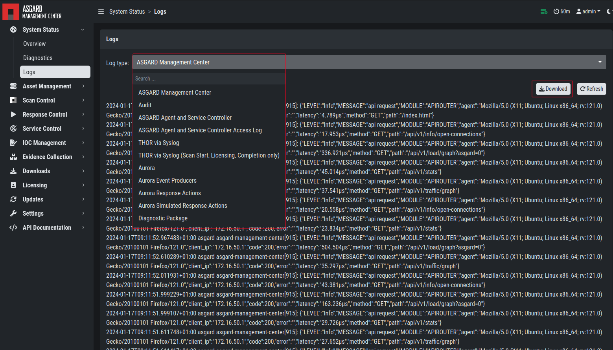Click the 60m session timer icon
This screenshot has width=613, height=350.
pyautogui.click(x=556, y=11)
